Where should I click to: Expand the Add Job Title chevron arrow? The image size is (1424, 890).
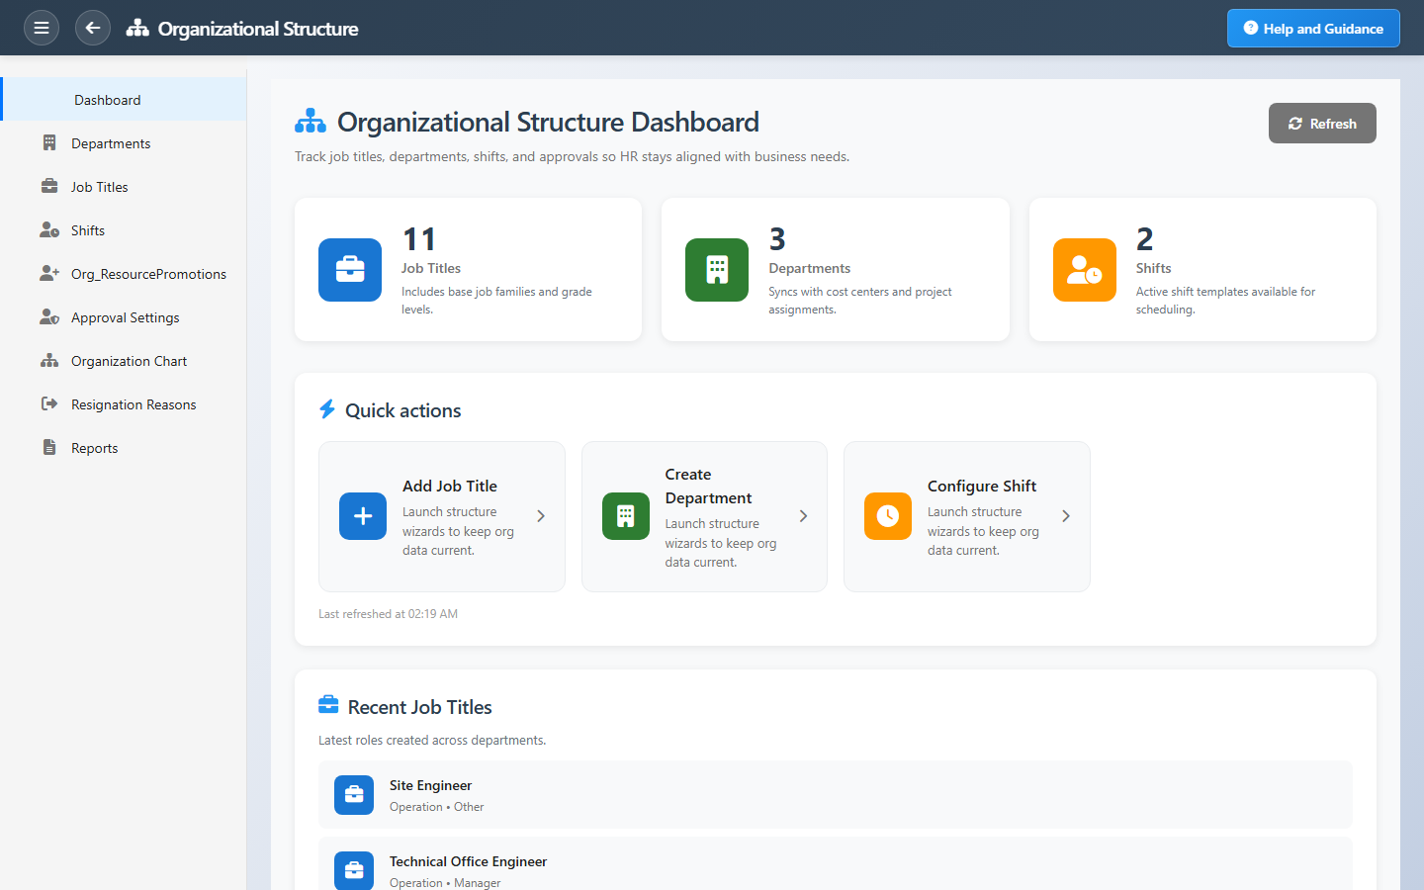[541, 516]
